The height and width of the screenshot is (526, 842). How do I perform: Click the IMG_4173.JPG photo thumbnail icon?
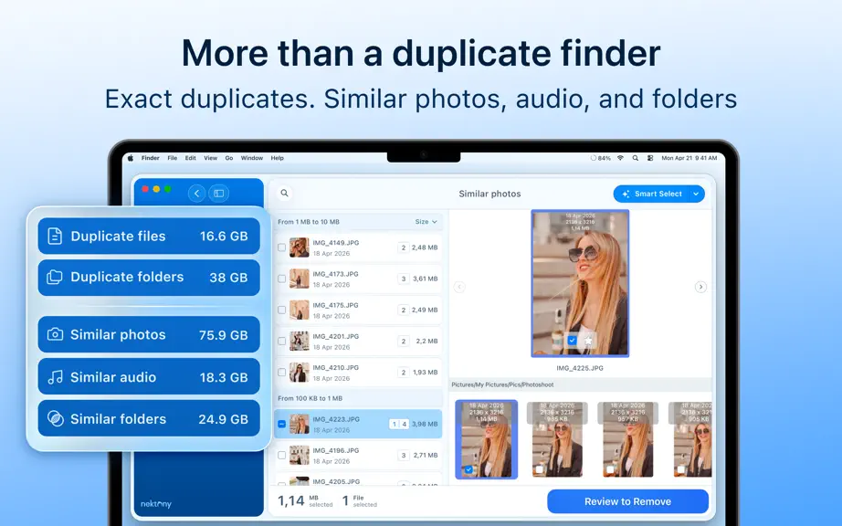click(300, 279)
